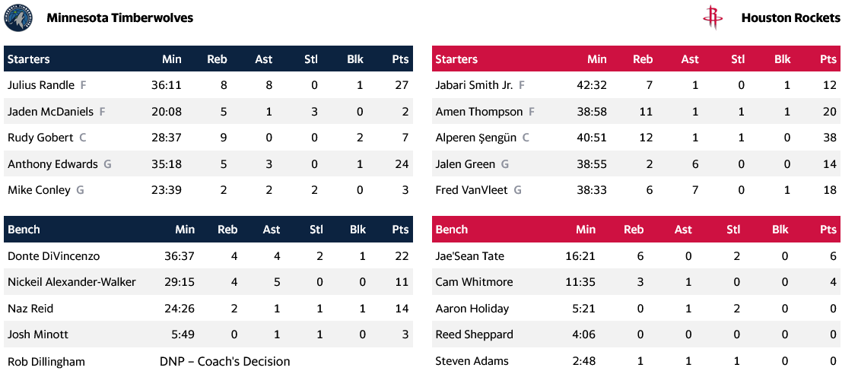Sort Timberwolves bench by Min column

185,230
